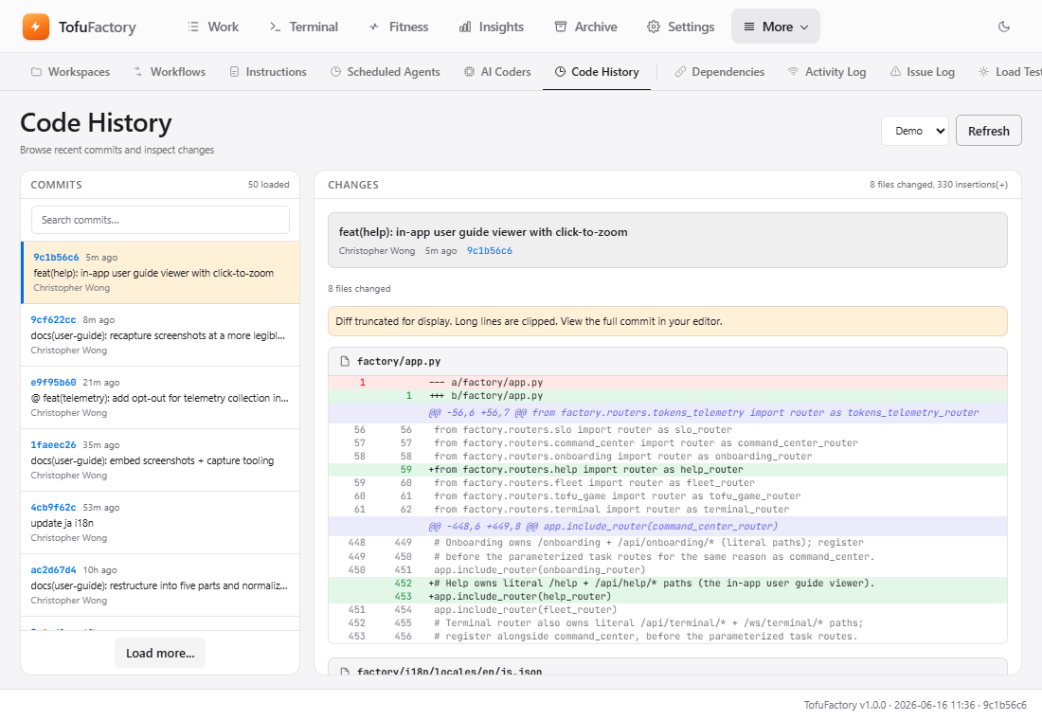
Task: Click the diff line '--- a/factory/app.py'
Action: tap(667, 383)
